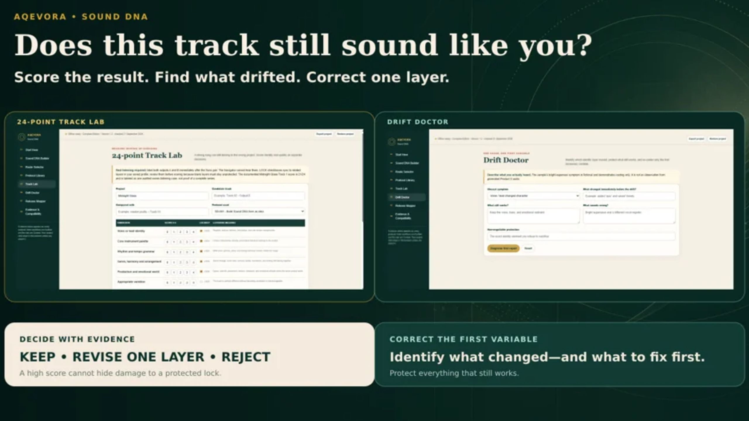
Task: Click Export project in the Drift Doctor screenshot
Action: (696, 139)
